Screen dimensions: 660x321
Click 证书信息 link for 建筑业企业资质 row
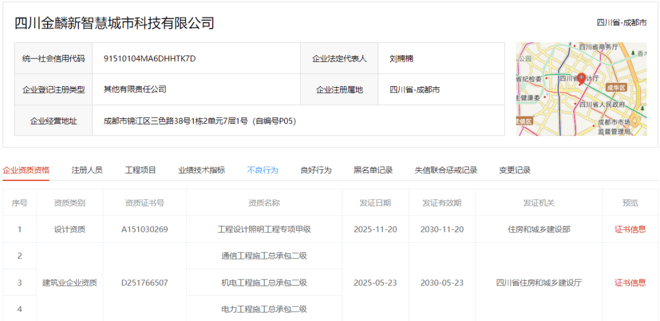630,283
